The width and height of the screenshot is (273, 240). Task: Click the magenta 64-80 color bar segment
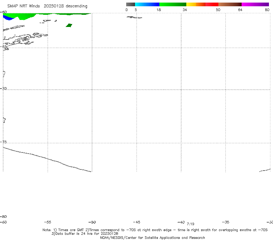coord(255,4)
